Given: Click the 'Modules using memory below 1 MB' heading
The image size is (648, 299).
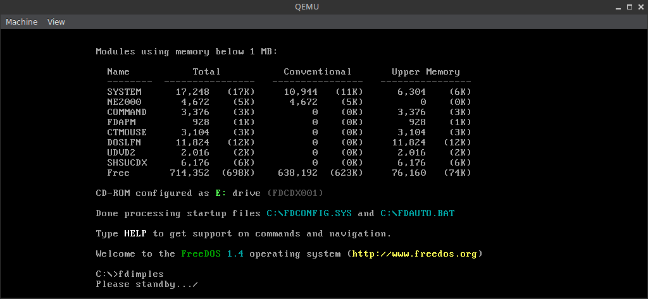Looking at the screenshot, I should click(x=187, y=51).
